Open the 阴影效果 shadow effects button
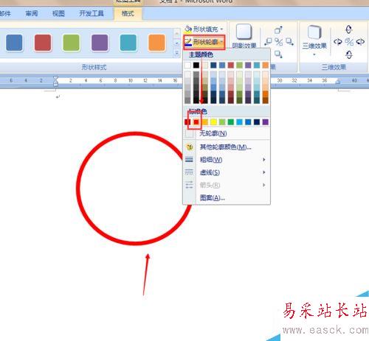This screenshot has width=369, height=341. click(x=244, y=35)
